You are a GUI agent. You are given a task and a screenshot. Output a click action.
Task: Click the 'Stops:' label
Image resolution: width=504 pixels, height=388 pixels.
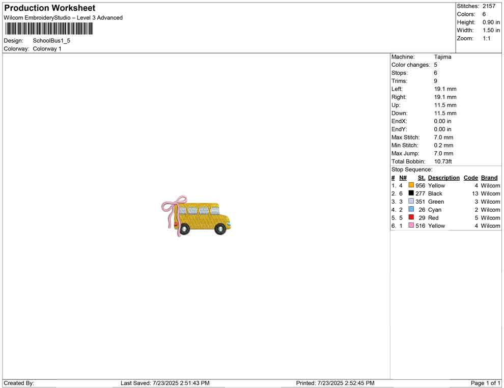(400, 73)
